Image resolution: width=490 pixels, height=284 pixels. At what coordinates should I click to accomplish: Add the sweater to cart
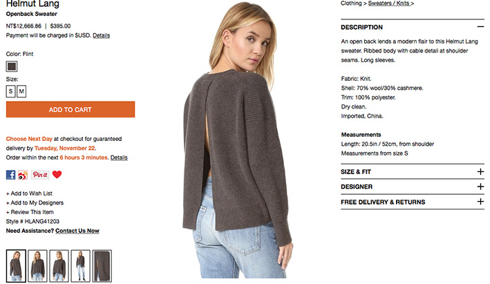[70, 109]
